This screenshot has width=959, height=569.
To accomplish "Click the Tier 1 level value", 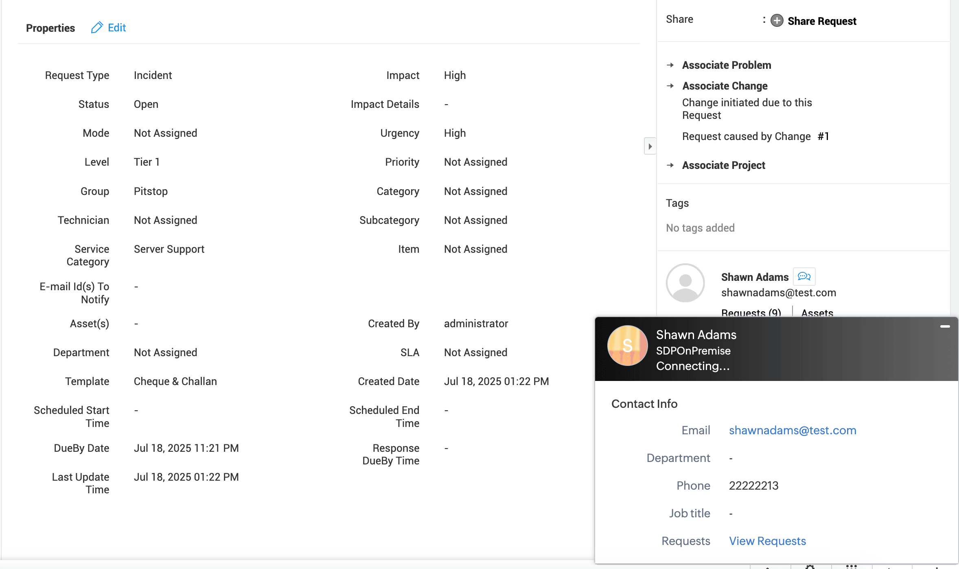I will [147, 162].
